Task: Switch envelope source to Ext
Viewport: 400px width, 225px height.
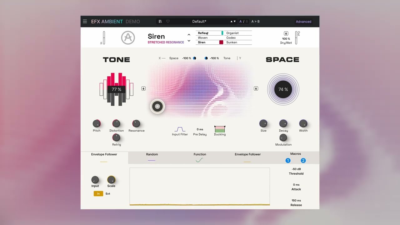Action: coord(108,194)
